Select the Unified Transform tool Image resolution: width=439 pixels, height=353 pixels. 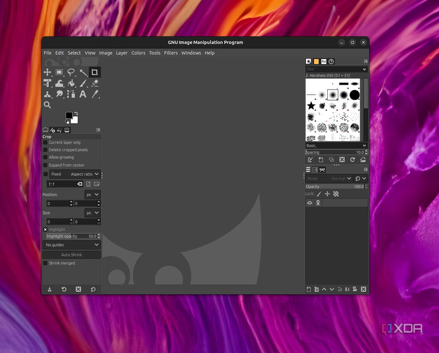[x=47, y=83]
